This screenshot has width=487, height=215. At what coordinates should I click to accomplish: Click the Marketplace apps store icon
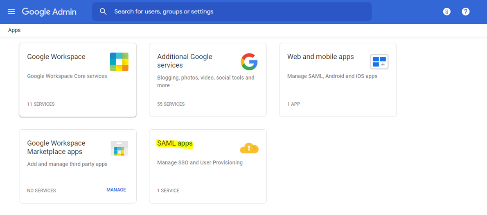[x=119, y=148]
